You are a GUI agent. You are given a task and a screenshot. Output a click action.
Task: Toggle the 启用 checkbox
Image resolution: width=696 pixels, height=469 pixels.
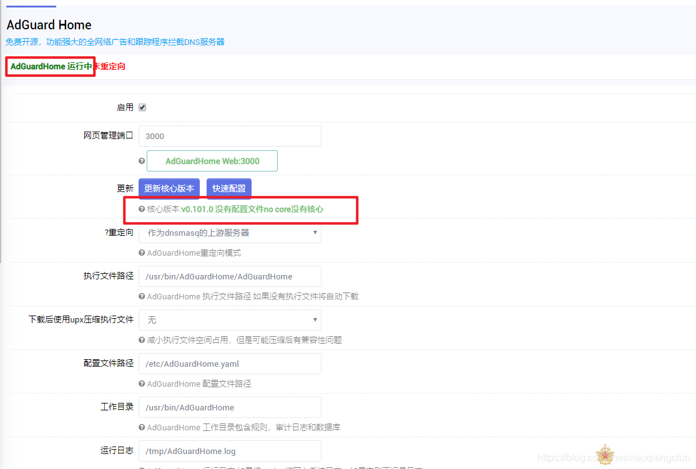click(x=142, y=107)
